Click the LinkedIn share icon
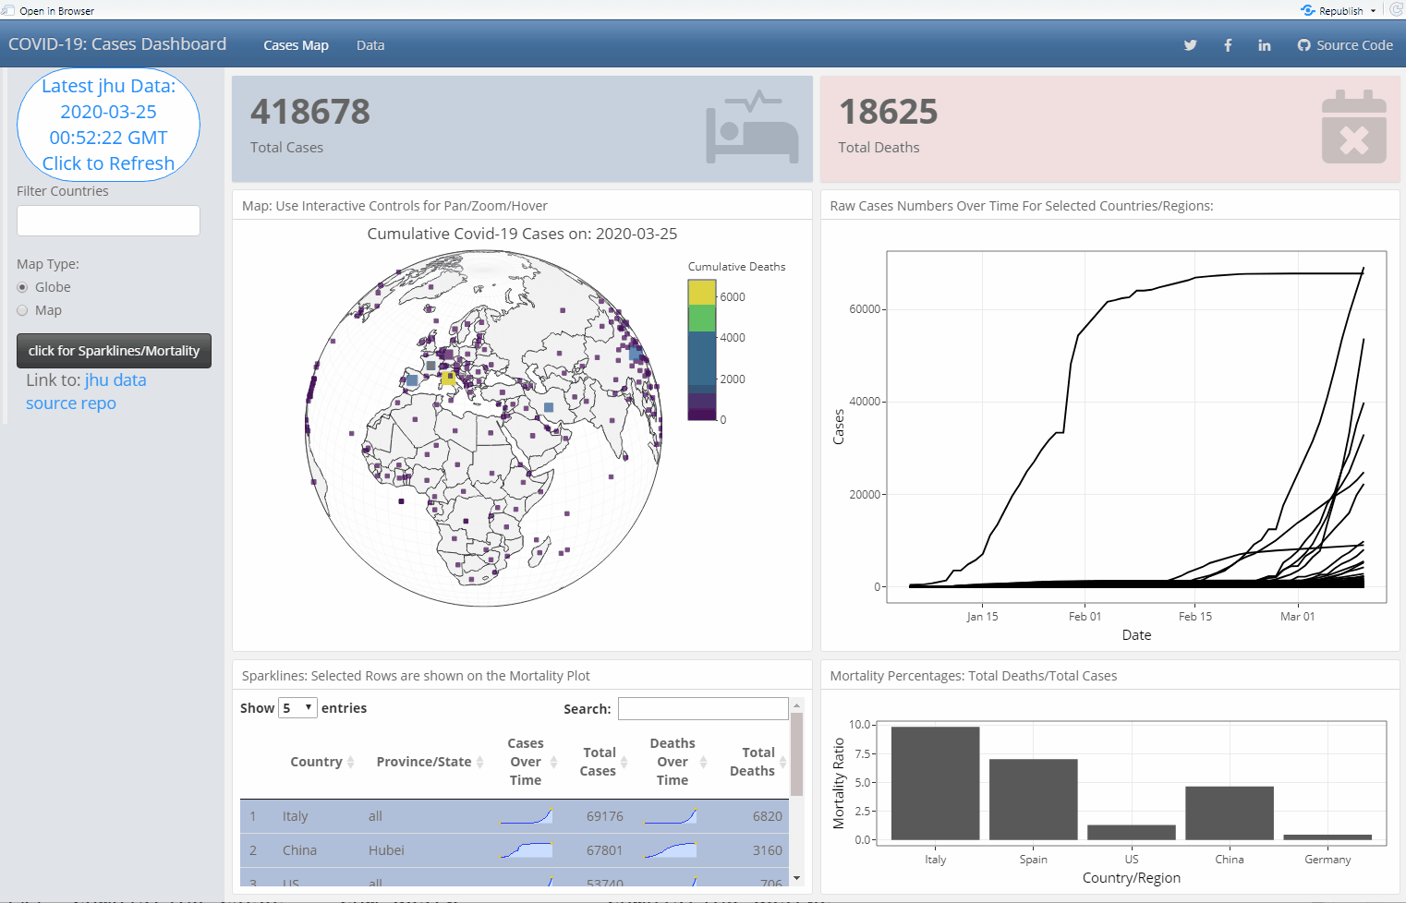1406x903 pixels. pyautogui.click(x=1264, y=45)
